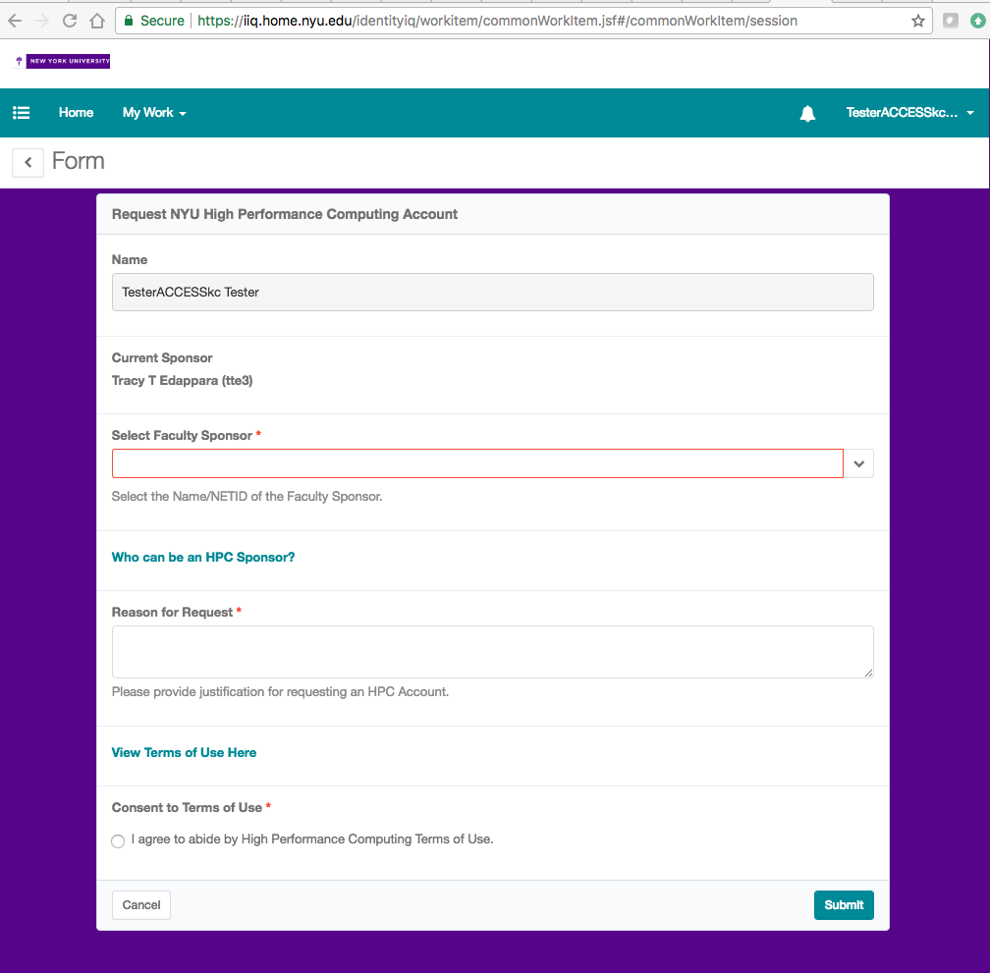This screenshot has width=990, height=973.
Task: Reload the page with the refresh icon
Action: pyautogui.click(x=70, y=21)
